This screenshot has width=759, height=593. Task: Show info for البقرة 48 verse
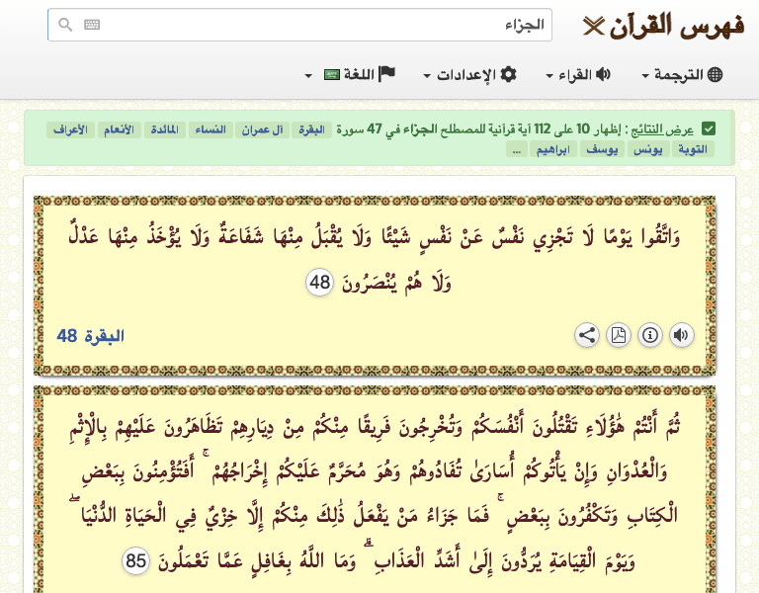click(650, 335)
